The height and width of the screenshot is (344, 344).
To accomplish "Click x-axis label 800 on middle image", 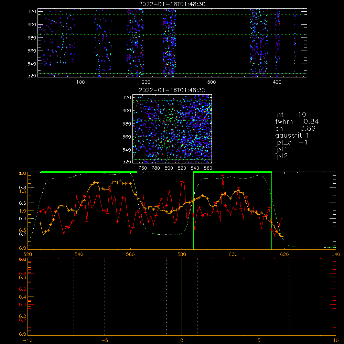I will (x=169, y=168).
